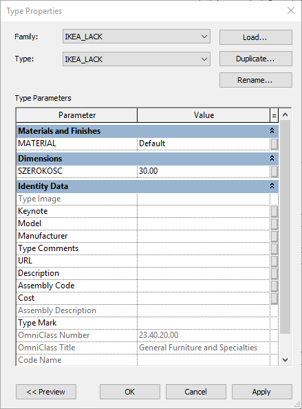Click associate button for Manufacturer row
The width and height of the screenshot is (302, 409).
coord(274,237)
